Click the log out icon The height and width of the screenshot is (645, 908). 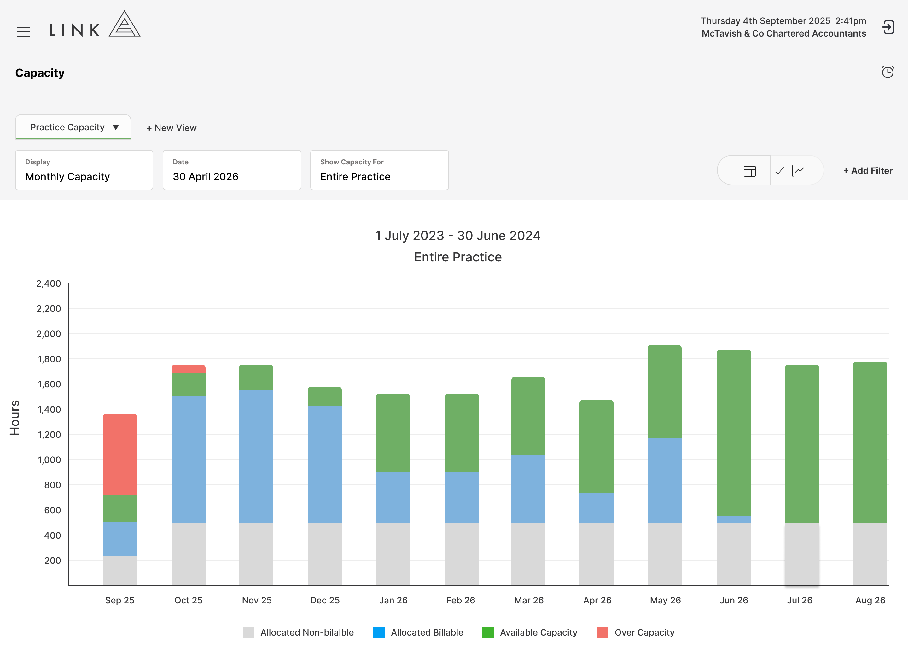[x=888, y=27]
